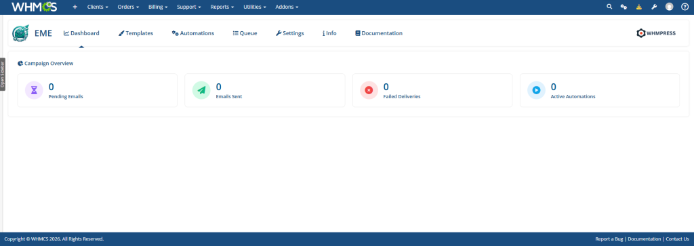Click the Pending Emails label
Viewport: 694px width, 246px height.
click(66, 96)
